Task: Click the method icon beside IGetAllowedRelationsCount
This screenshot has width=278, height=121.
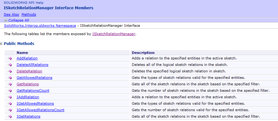Action: [x=10, y=110]
